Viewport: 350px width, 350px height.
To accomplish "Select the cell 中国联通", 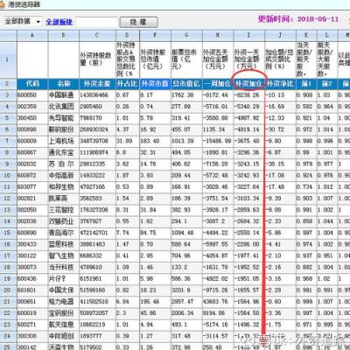I will coord(64,95).
